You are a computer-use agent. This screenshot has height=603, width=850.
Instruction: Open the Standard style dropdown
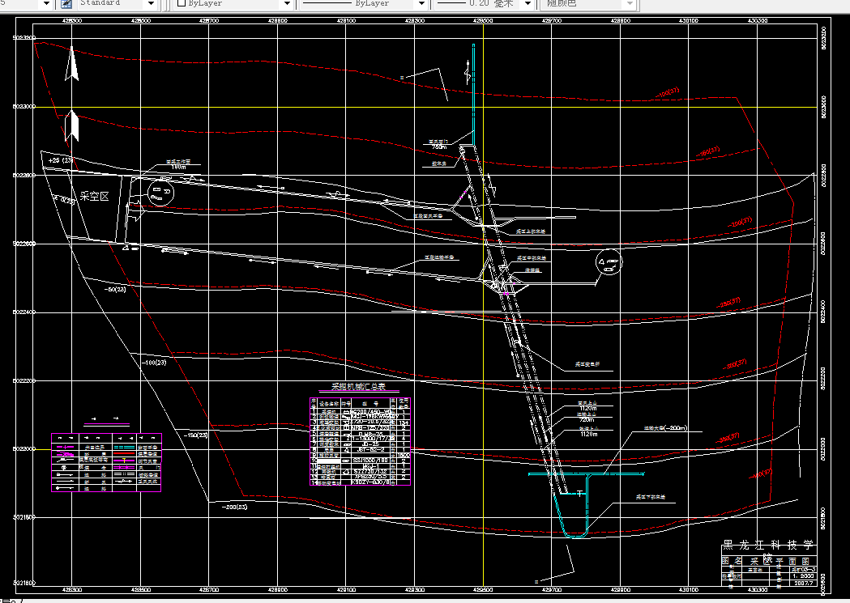coord(116,4)
